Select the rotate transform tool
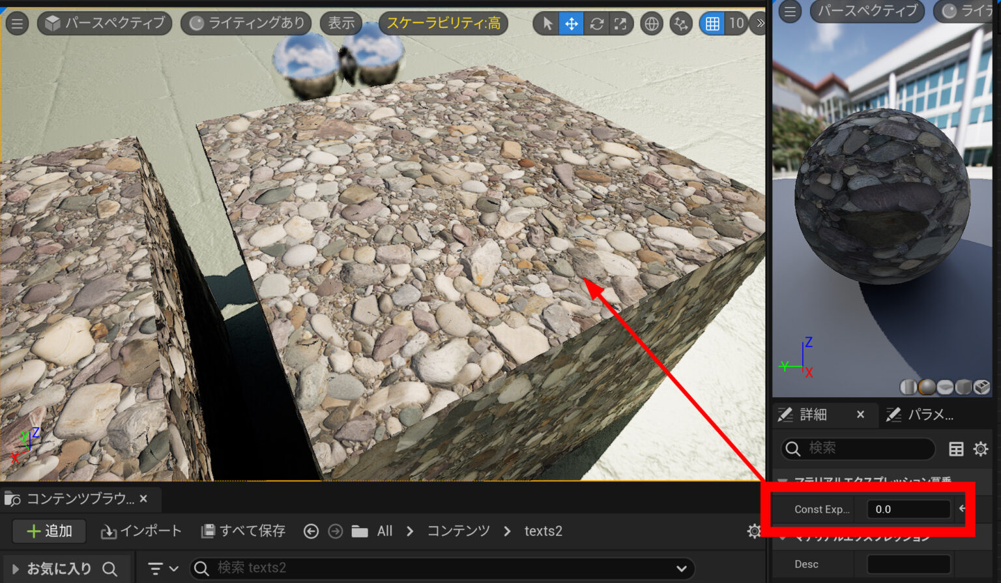The height and width of the screenshot is (583, 1001). click(x=597, y=23)
